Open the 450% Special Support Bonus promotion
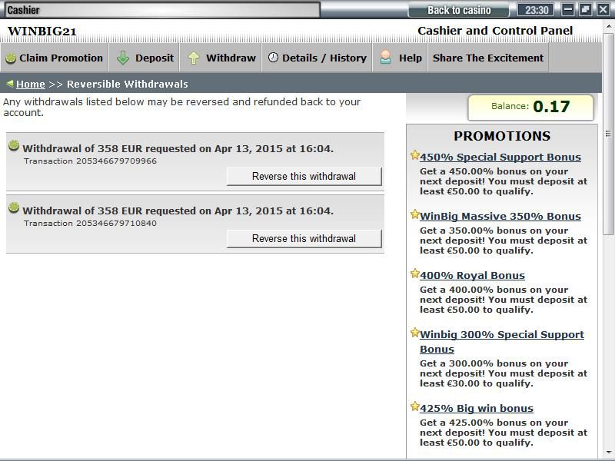 tap(500, 158)
